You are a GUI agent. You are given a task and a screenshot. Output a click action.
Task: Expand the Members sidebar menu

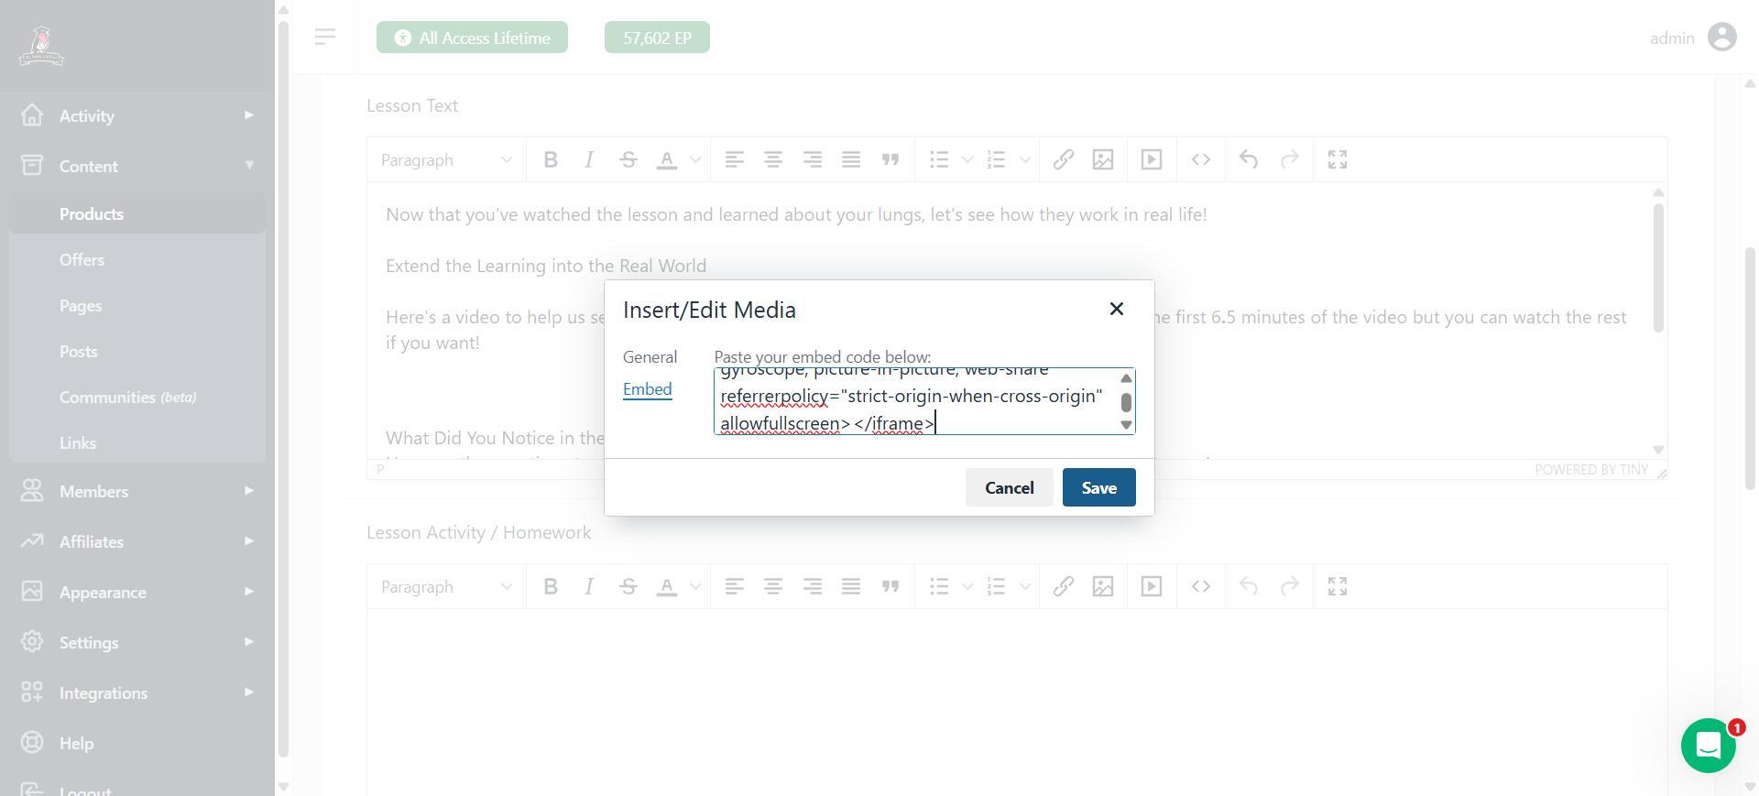tap(137, 491)
